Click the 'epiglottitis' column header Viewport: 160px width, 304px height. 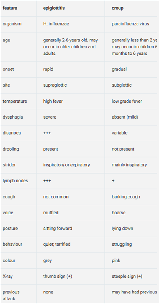pyautogui.click(x=54, y=8)
